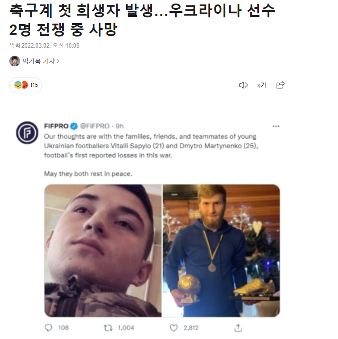Click the FIFPRO account name
The width and height of the screenshot is (338, 339).
(56, 126)
